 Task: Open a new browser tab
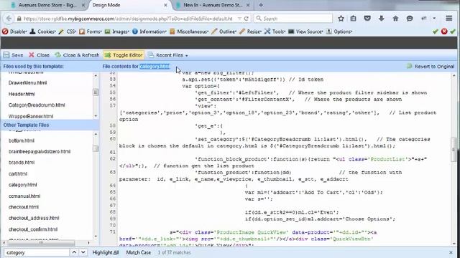click(x=261, y=5)
